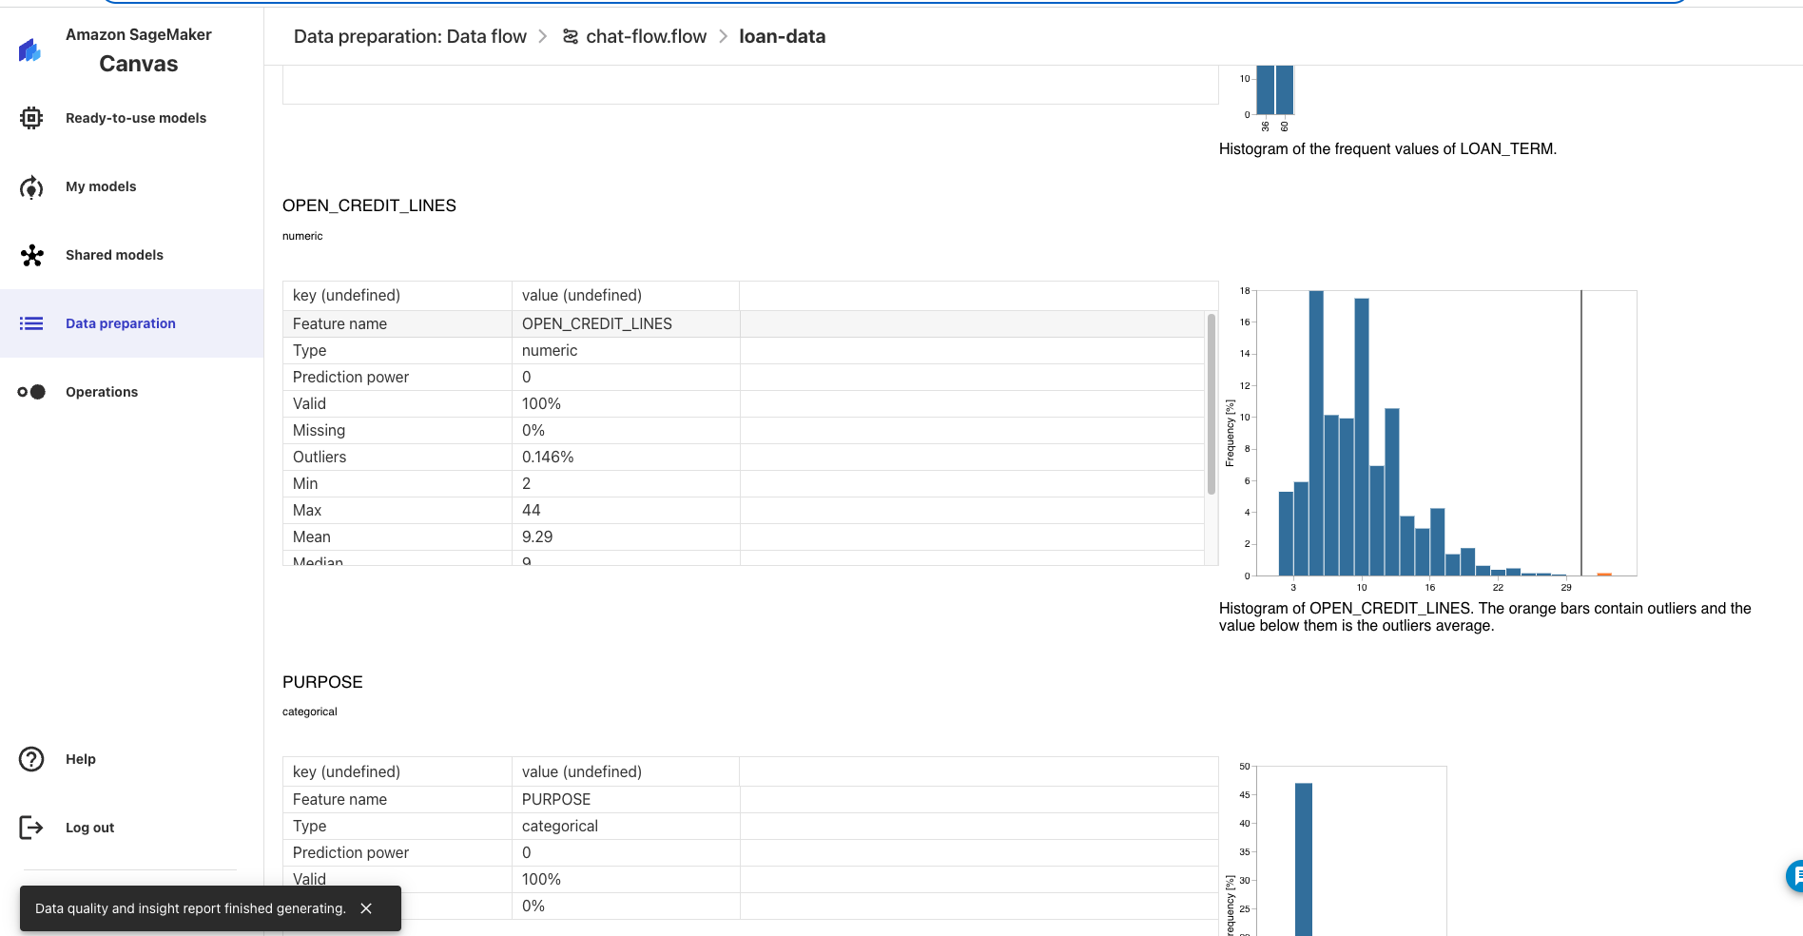Select Shared models menu label
Viewport: 1803px width, 936px height.
pos(114,255)
